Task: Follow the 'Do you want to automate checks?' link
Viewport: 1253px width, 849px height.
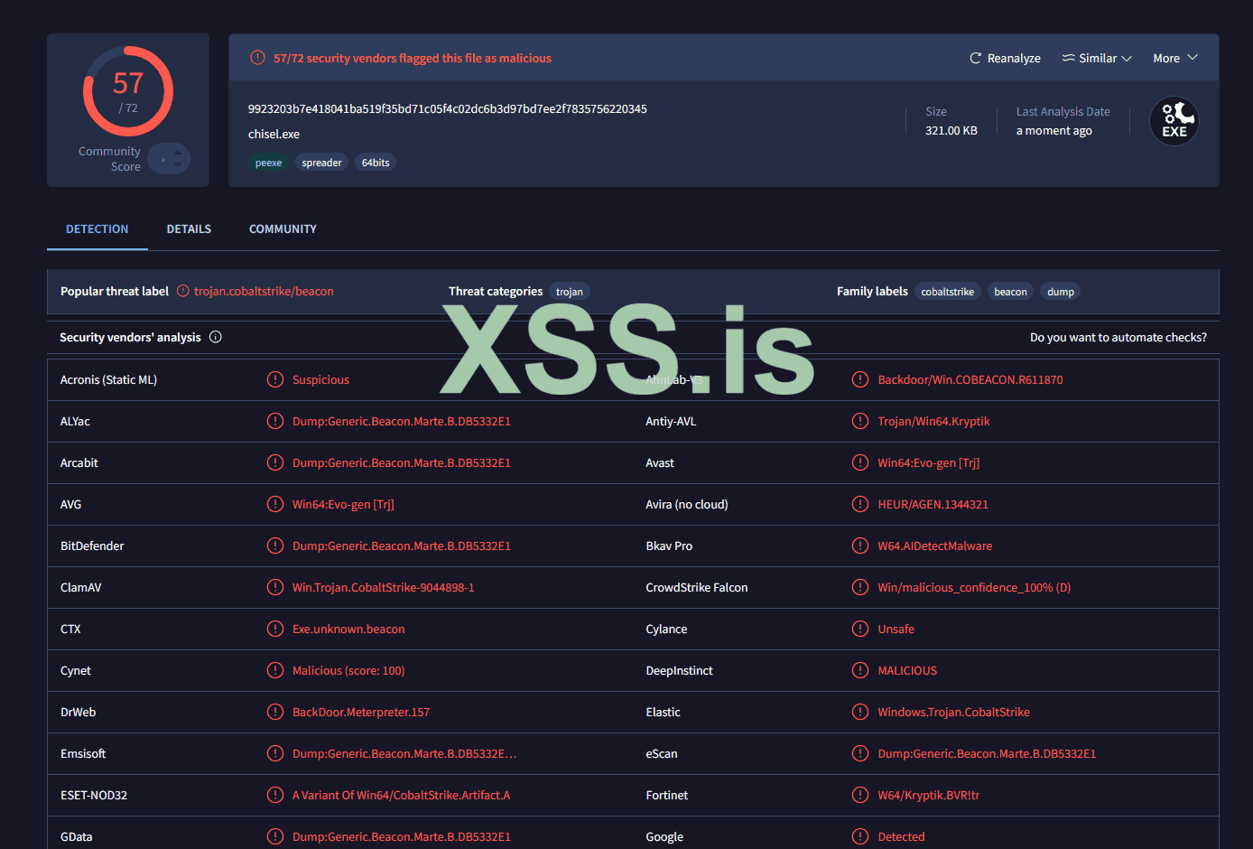Action: [x=1118, y=337]
